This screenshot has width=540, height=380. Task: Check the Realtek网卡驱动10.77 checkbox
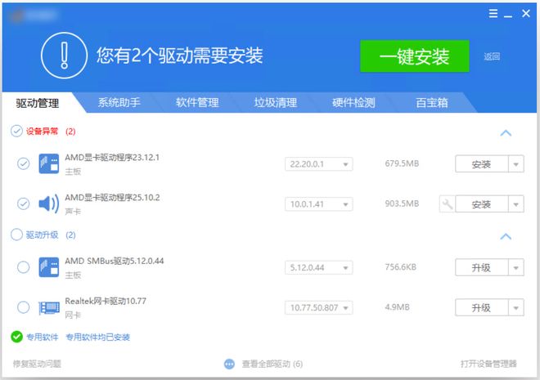[24, 307]
